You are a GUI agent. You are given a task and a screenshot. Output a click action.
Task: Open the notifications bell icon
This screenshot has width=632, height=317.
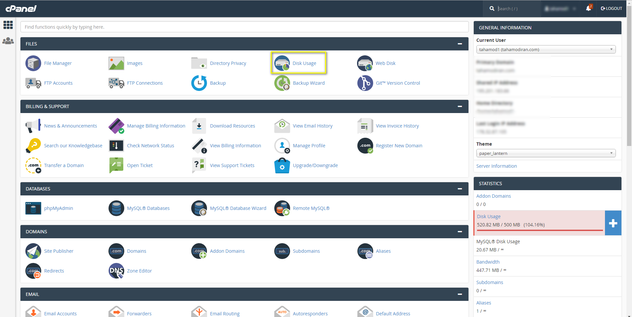click(588, 8)
